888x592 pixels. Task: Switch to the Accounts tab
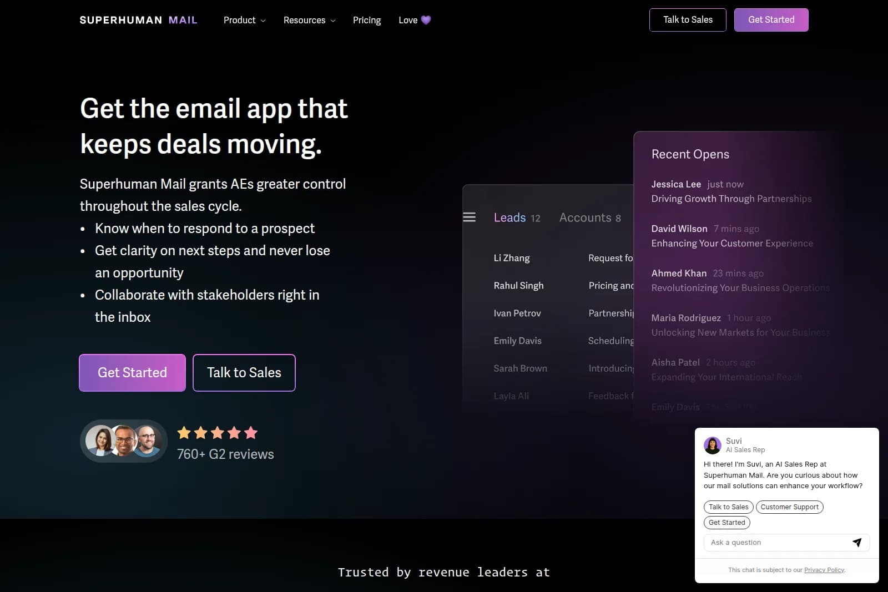point(589,217)
